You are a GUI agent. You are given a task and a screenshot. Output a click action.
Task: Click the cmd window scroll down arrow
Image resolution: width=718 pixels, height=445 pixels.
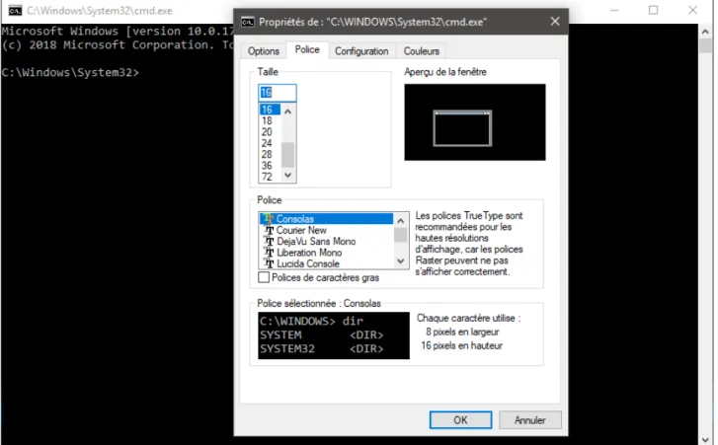(x=705, y=439)
